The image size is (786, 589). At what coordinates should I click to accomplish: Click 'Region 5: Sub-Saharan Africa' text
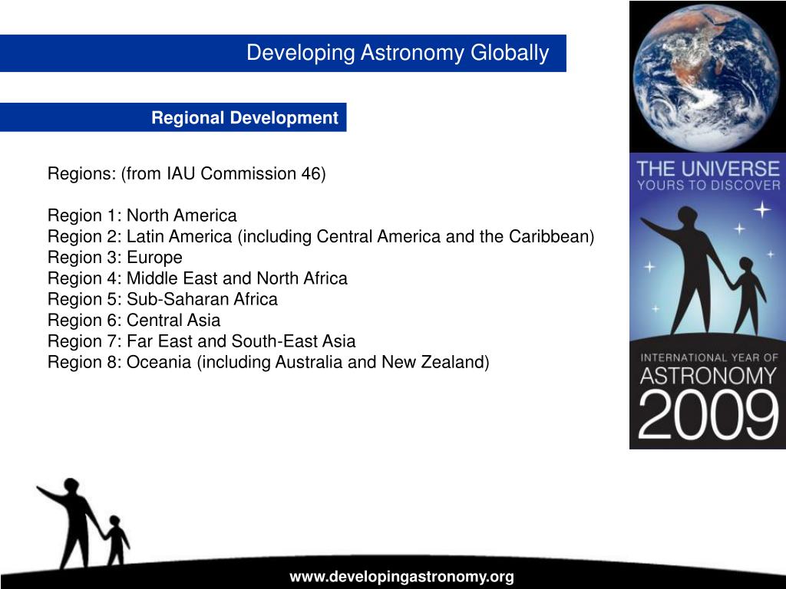click(x=163, y=299)
